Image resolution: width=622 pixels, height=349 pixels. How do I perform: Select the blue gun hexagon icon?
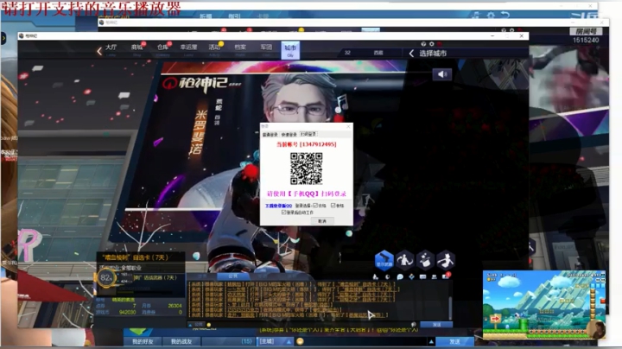(x=384, y=261)
